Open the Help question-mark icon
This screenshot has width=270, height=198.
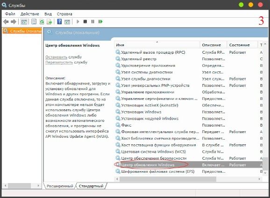(59, 21)
